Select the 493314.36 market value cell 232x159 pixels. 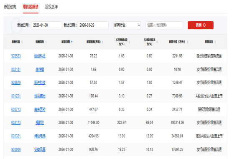177,123
